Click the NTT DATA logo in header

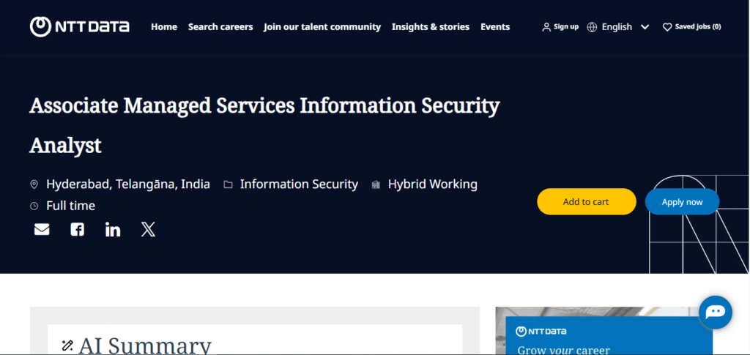pyautogui.click(x=79, y=27)
